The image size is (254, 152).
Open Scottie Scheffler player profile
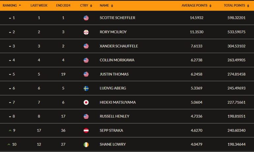pyautogui.click(x=117, y=18)
